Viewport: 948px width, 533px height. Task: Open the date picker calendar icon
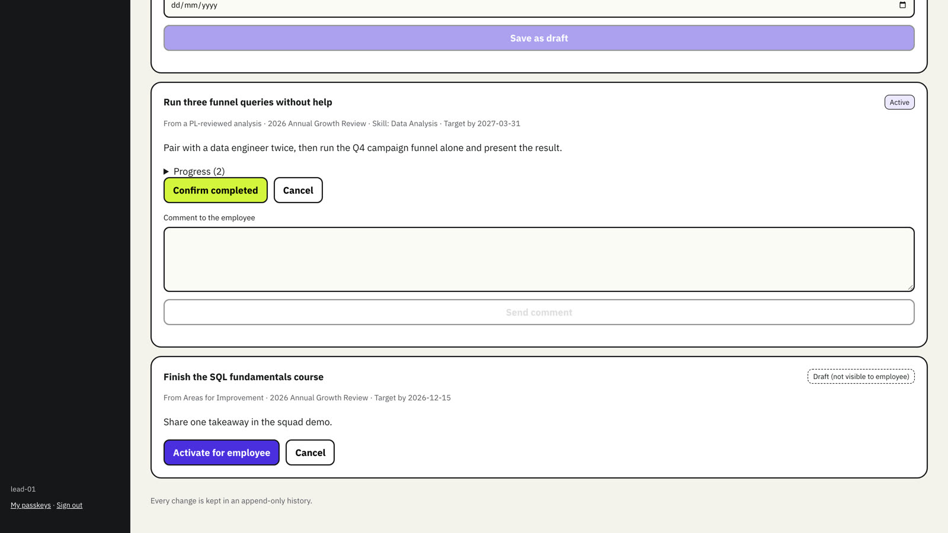[902, 5]
